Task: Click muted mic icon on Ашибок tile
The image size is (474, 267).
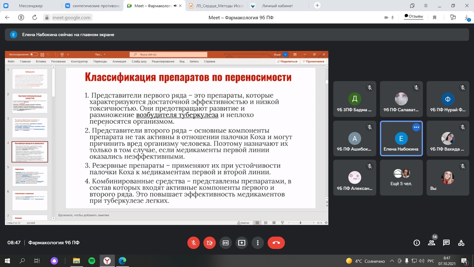Action: pos(370,127)
